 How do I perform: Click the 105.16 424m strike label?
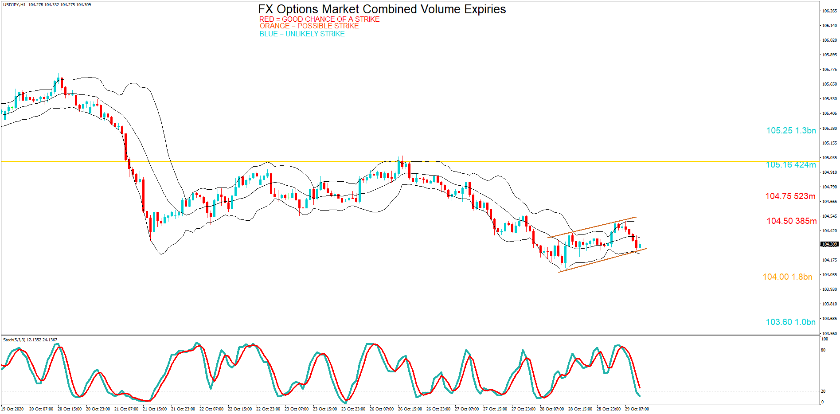(x=791, y=164)
